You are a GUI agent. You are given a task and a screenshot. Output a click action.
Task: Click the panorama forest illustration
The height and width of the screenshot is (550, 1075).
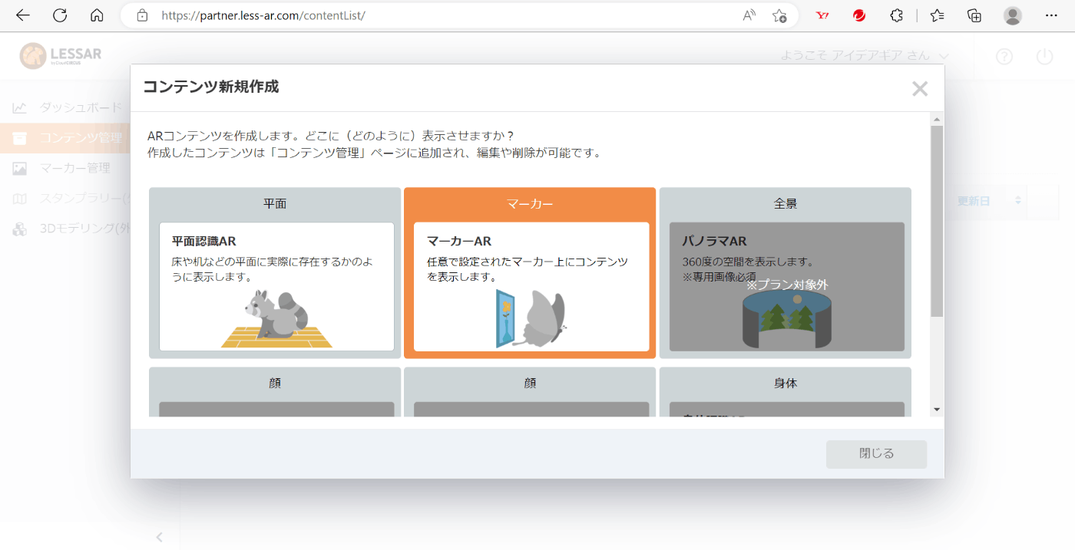[x=787, y=319]
